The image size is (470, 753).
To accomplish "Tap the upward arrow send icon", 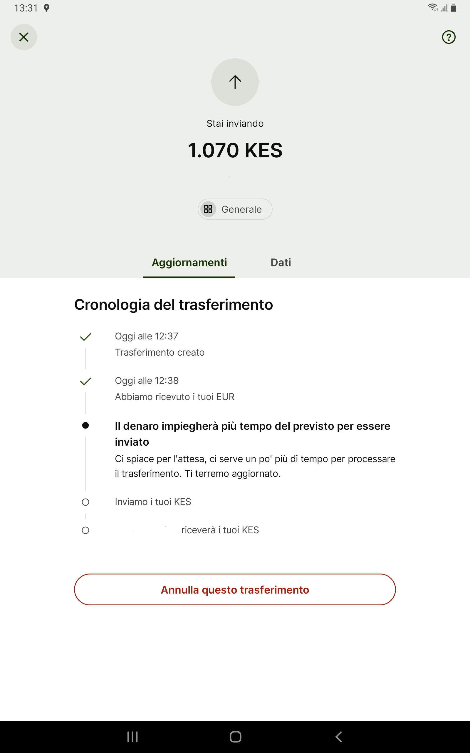I will pyautogui.click(x=235, y=82).
